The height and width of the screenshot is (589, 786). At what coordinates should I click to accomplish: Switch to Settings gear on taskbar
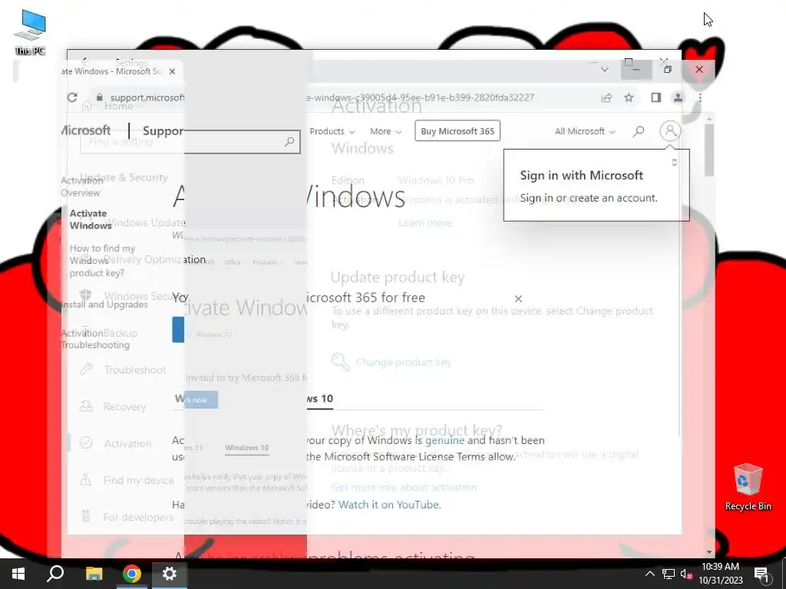169,574
